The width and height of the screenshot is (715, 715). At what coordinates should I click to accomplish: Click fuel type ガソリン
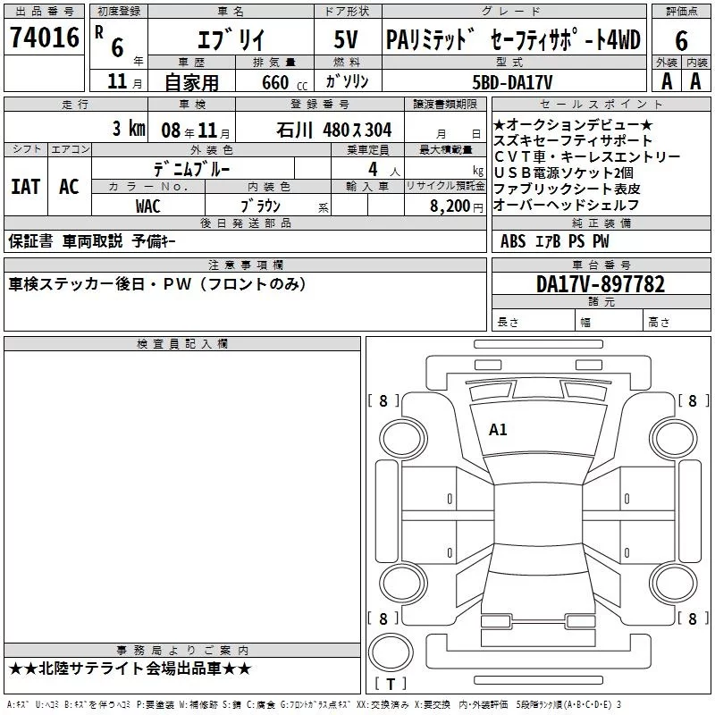click(x=347, y=81)
